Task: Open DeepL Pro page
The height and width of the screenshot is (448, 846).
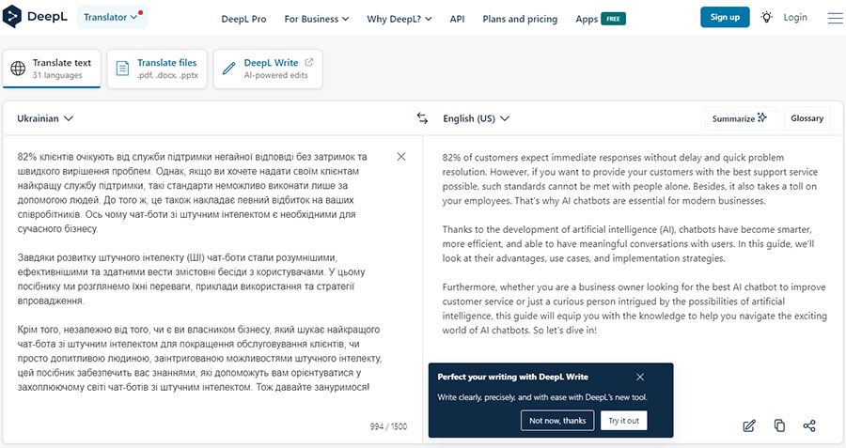Action: 243,19
